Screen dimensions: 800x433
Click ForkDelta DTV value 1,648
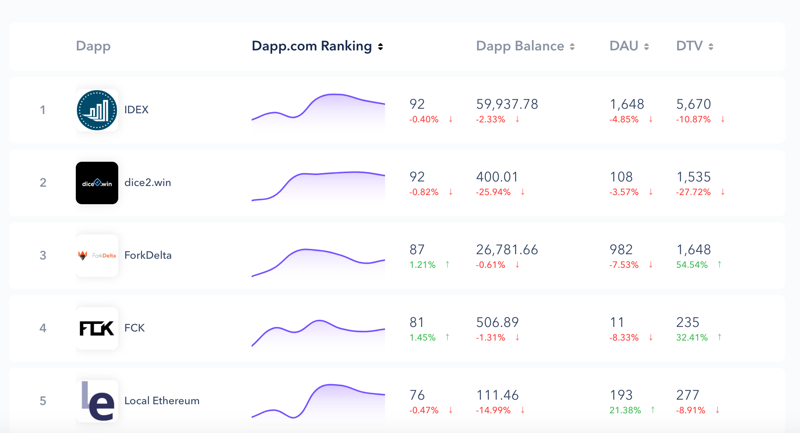[x=694, y=250]
